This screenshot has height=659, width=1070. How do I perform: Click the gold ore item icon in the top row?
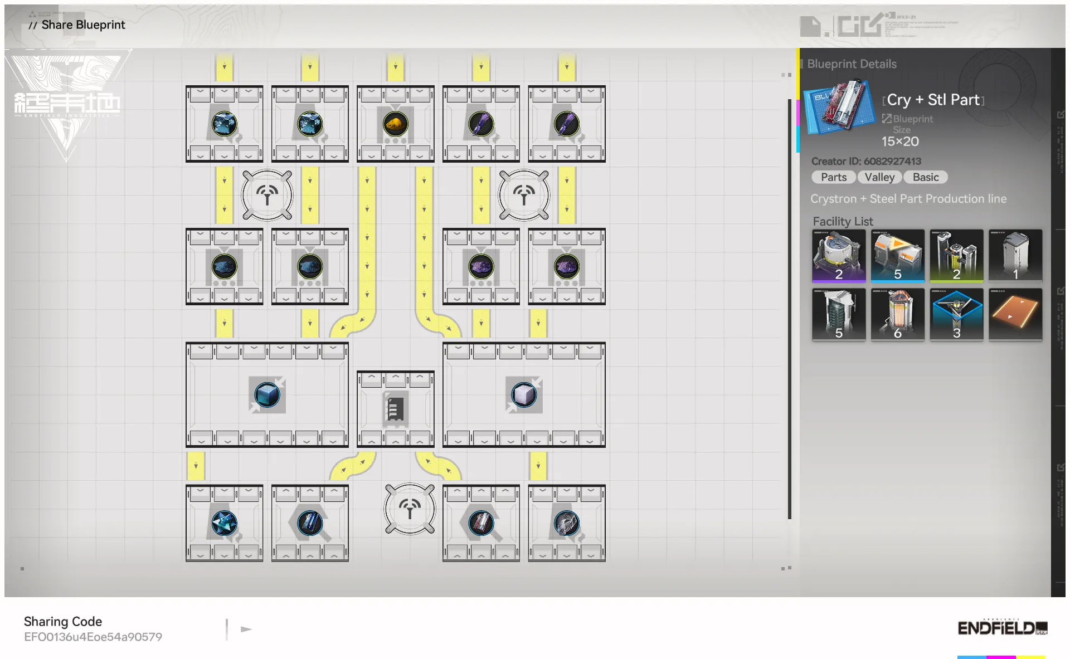pos(395,124)
